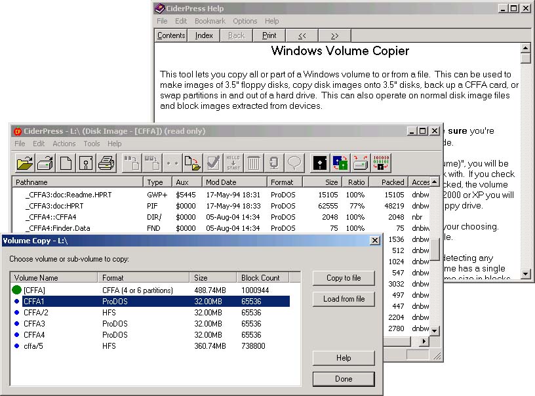This screenshot has width=535, height=396.
Task: Click the Merge SST binary digits icon
Action: pos(381,162)
